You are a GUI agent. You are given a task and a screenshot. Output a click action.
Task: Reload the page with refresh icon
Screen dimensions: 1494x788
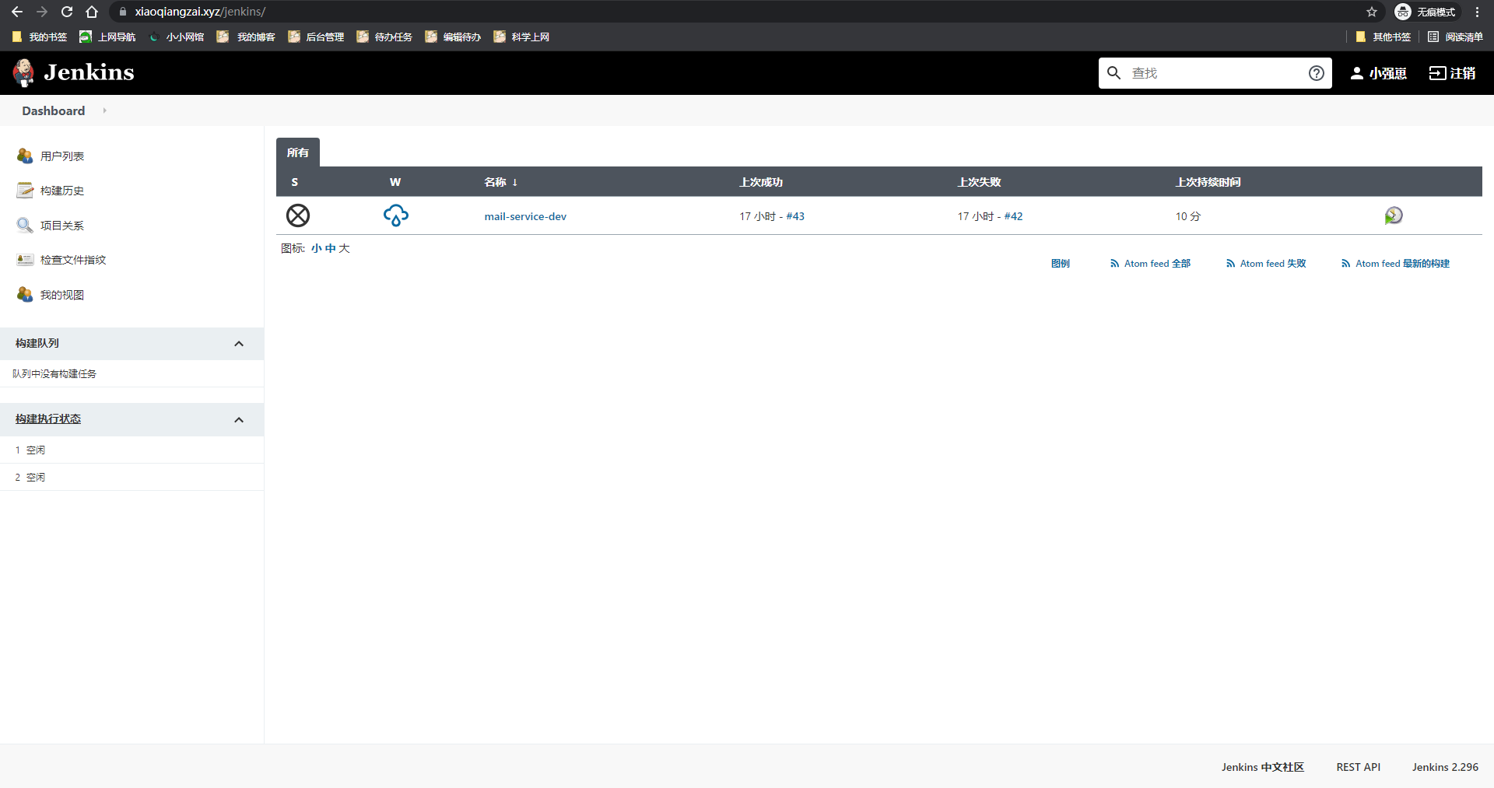[67, 12]
